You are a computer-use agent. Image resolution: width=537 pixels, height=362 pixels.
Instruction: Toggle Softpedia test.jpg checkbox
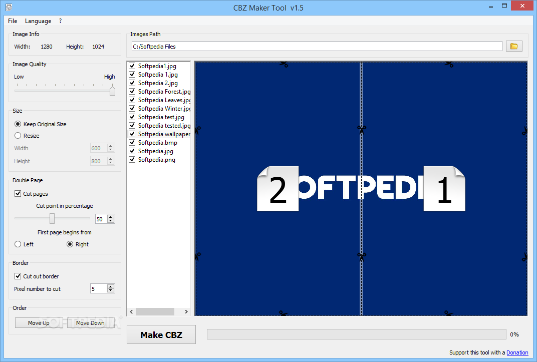[132, 117]
